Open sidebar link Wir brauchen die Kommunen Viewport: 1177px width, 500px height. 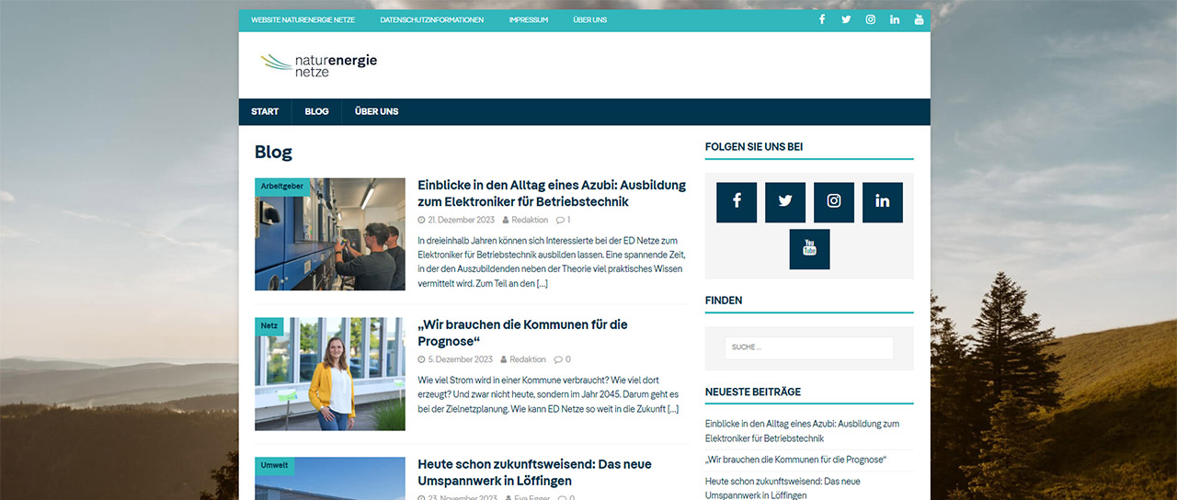[x=795, y=460]
